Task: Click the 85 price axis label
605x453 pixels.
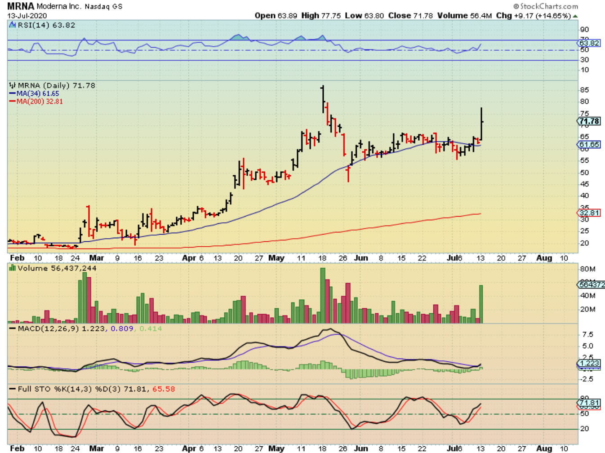Action: (585, 90)
